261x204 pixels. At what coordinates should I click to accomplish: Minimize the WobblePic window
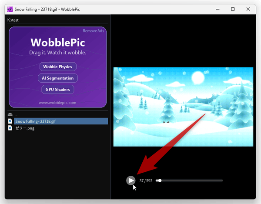pos(218,9)
